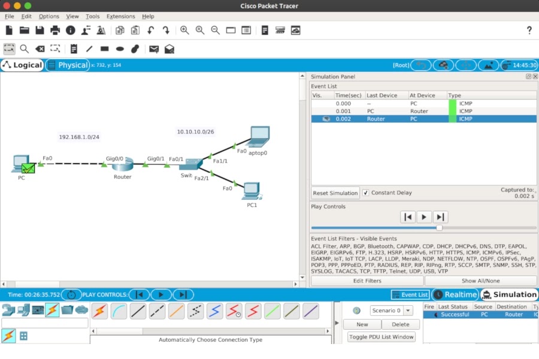Save the network with the floppy icon
This screenshot has height=359, width=539.
40,31
